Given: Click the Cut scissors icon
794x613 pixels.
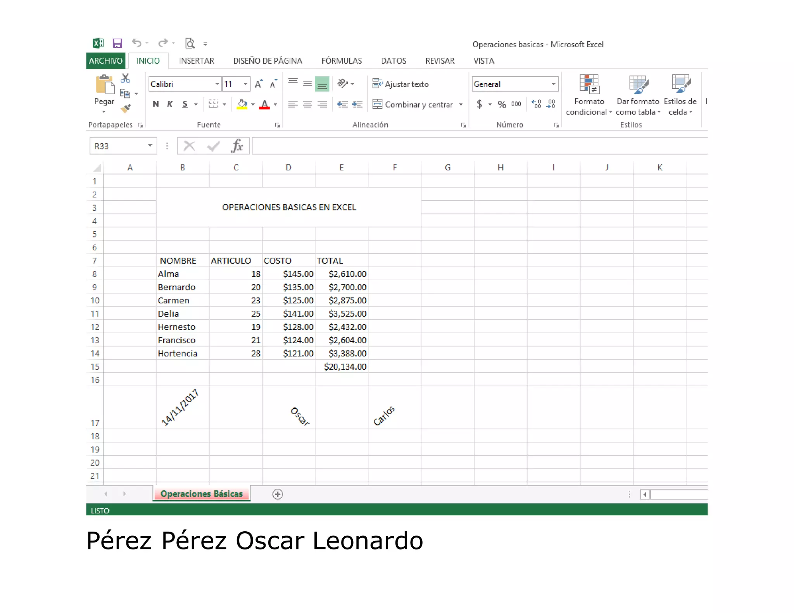Looking at the screenshot, I should tap(125, 79).
